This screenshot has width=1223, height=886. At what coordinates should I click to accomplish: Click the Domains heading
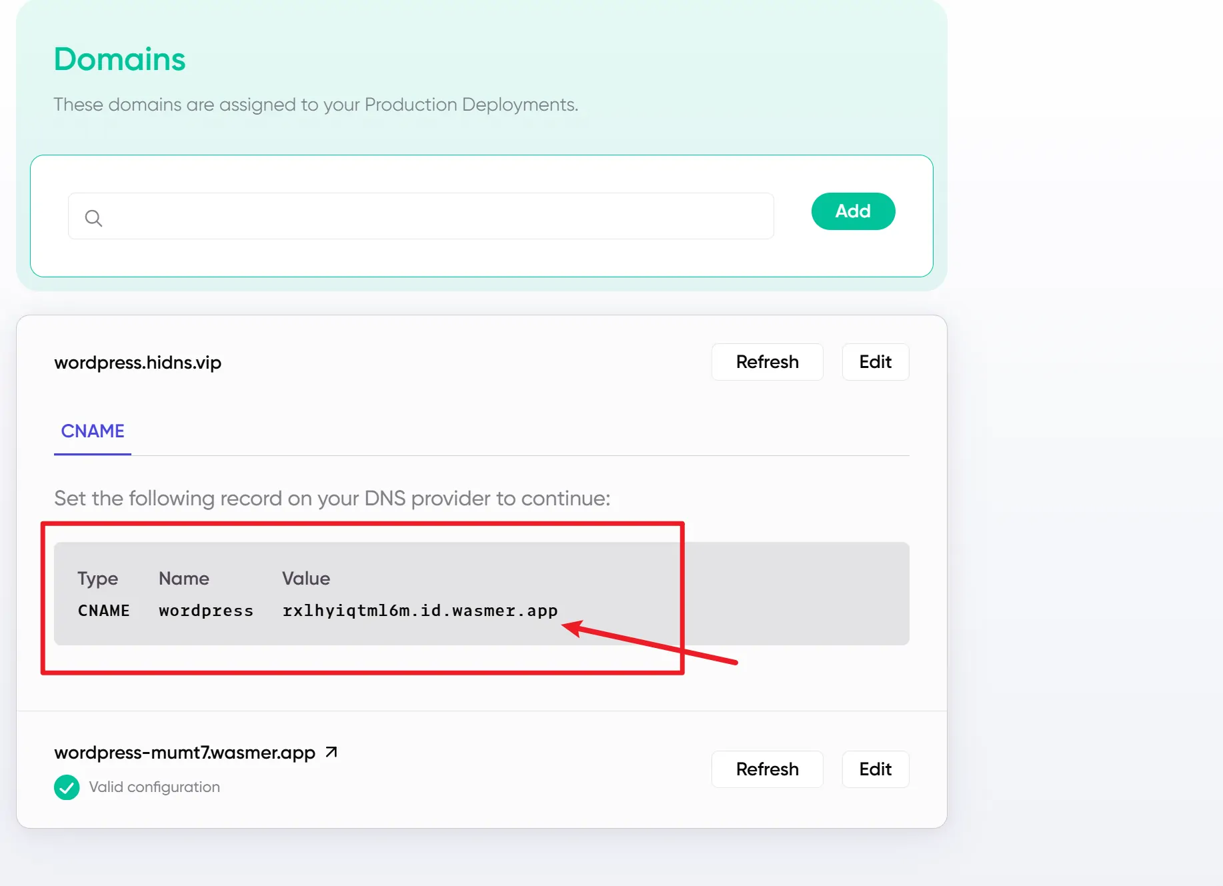point(119,59)
